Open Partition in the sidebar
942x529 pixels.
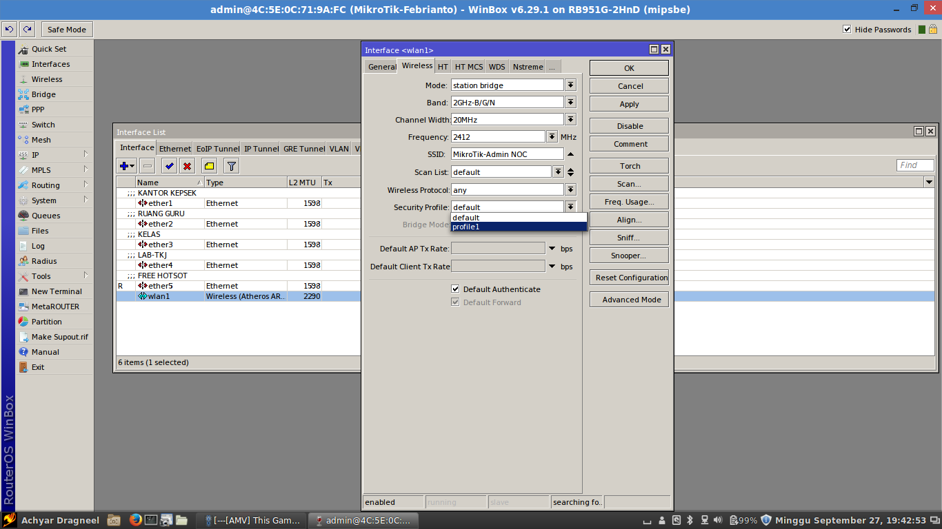(x=46, y=322)
